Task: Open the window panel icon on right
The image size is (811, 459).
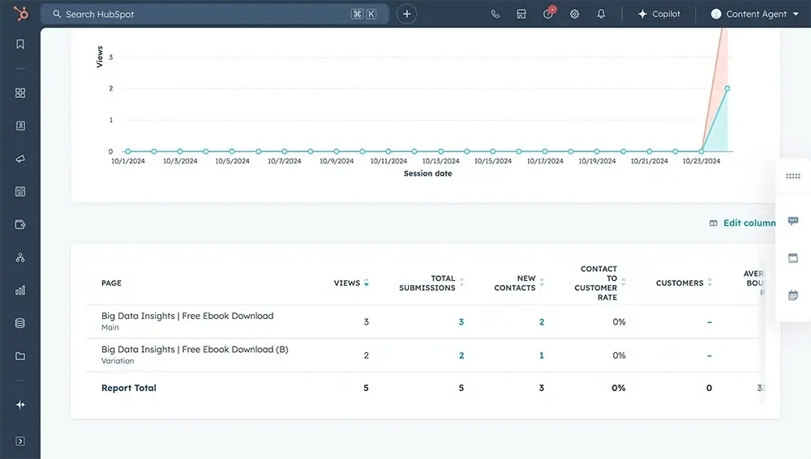Action: 793,258
